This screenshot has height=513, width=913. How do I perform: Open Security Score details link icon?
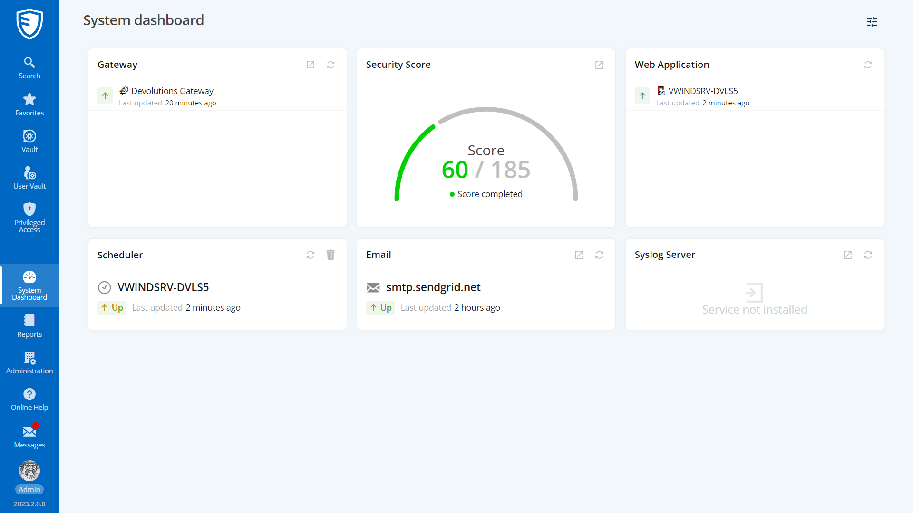click(599, 65)
